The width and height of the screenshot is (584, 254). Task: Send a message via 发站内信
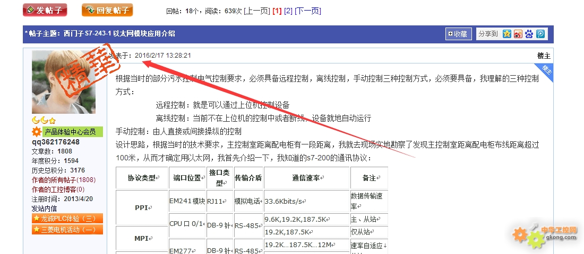click(x=44, y=208)
